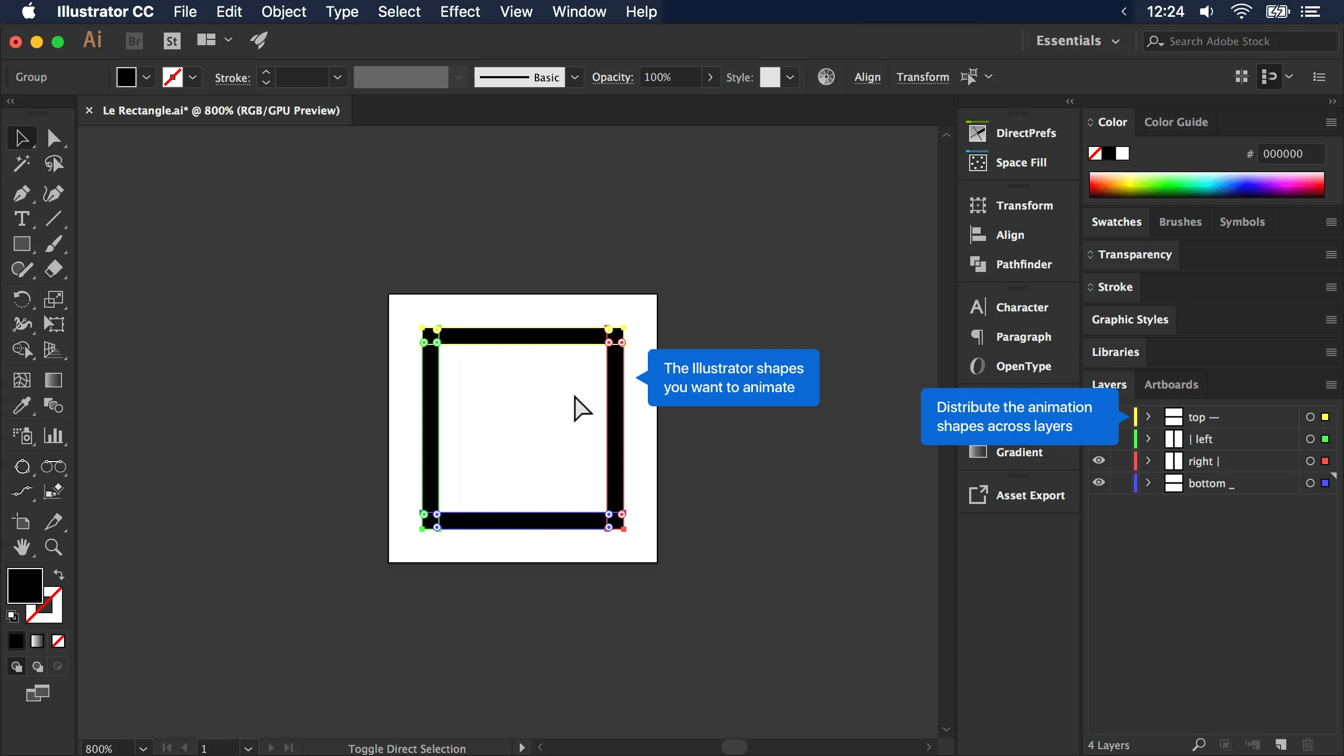Open the Asset Export panel
The image size is (1344, 756).
coord(1017,495)
